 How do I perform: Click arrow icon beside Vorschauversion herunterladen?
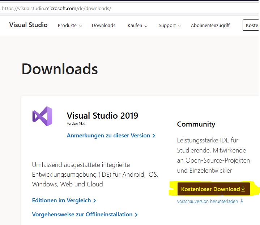(x=242, y=201)
